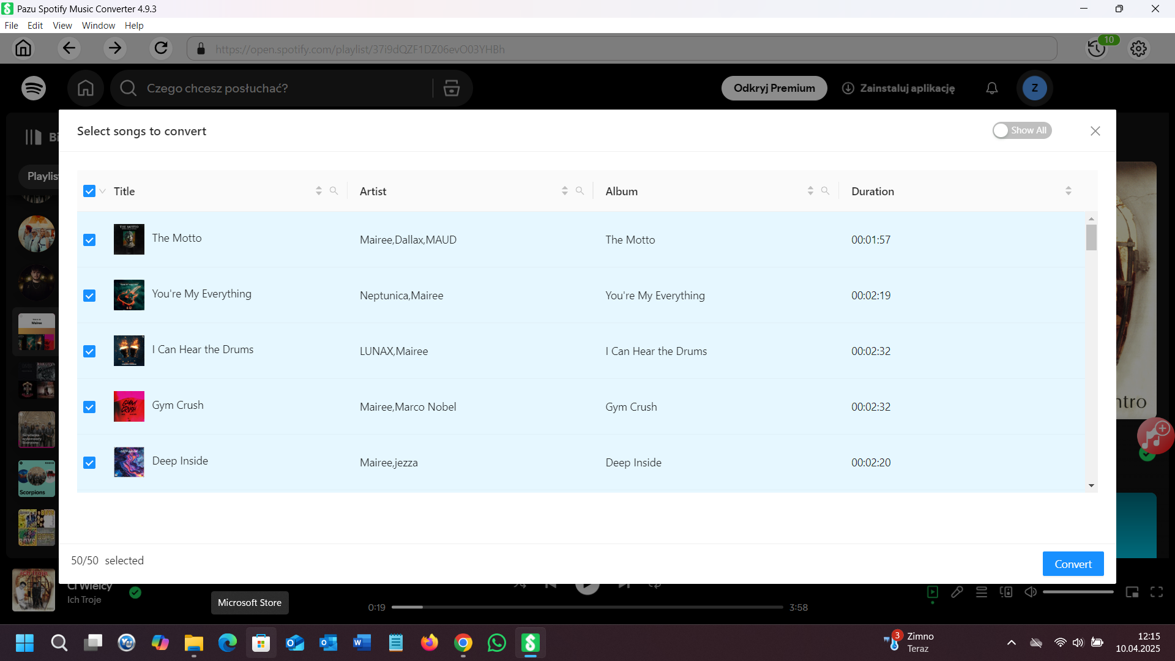Open the user profile avatar Z
This screenshot has width=1175, height=661.
point(1035,88)
